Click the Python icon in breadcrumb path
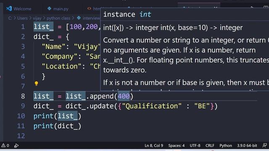This screenshot has width=269, height=151. point(79,18)
